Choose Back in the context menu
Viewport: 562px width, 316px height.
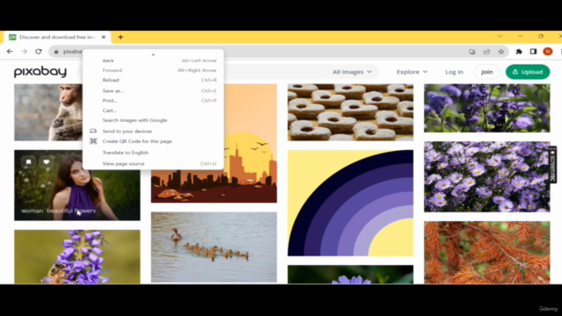point(153,61)
